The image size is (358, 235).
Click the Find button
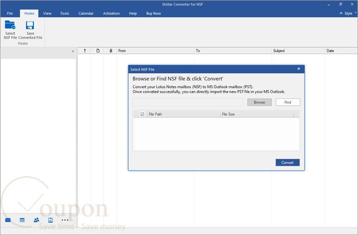coord(288,103)
